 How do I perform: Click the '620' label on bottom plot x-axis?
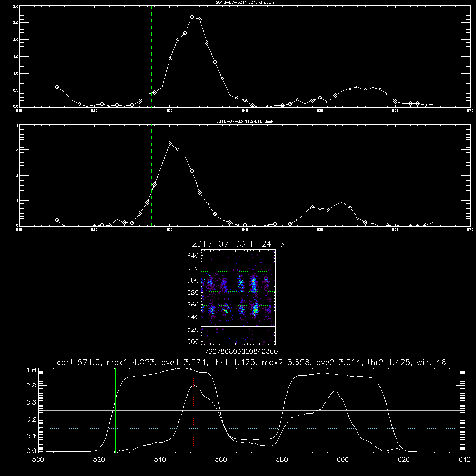tap(404, 460)
